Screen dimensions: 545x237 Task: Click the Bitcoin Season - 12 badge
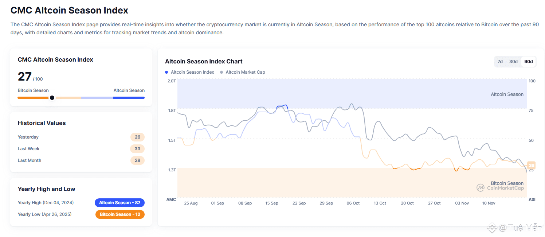pos(120,214)
